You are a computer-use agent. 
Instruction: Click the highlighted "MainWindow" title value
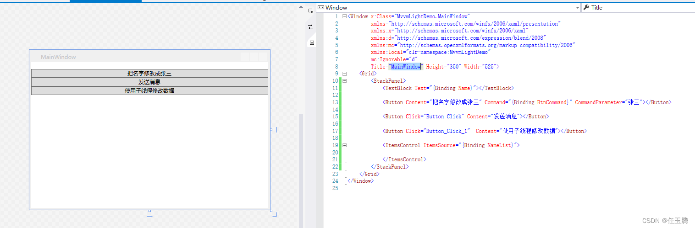point(406,67)
